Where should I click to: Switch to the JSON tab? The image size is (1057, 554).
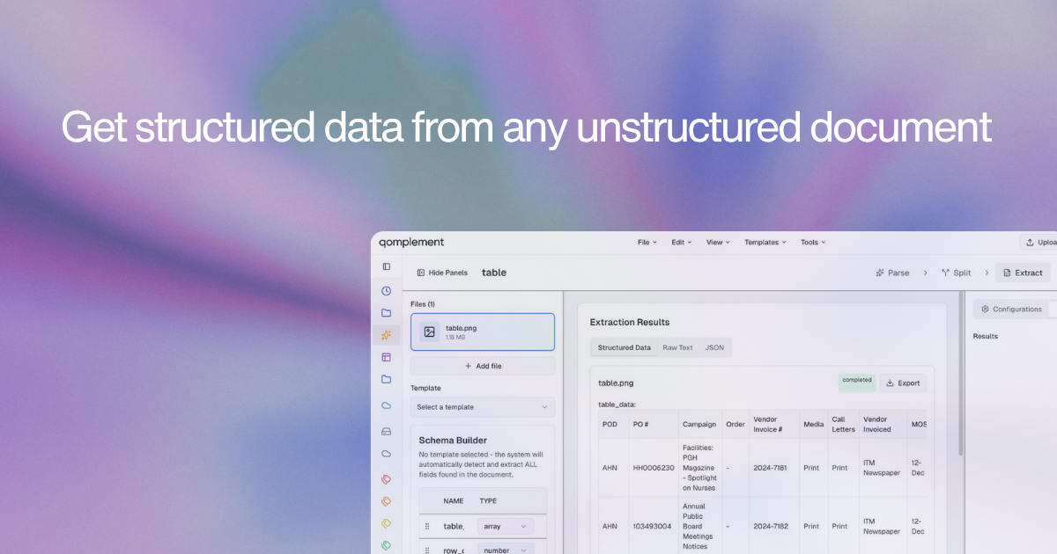pos(714,347)
